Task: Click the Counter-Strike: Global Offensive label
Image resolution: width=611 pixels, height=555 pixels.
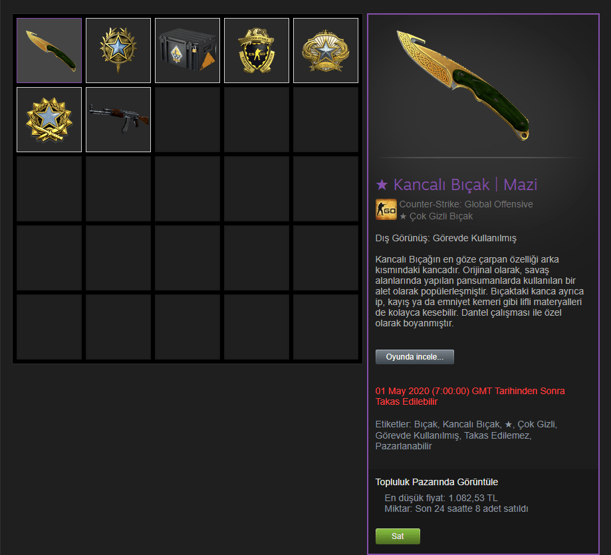Action: [466, 204]
